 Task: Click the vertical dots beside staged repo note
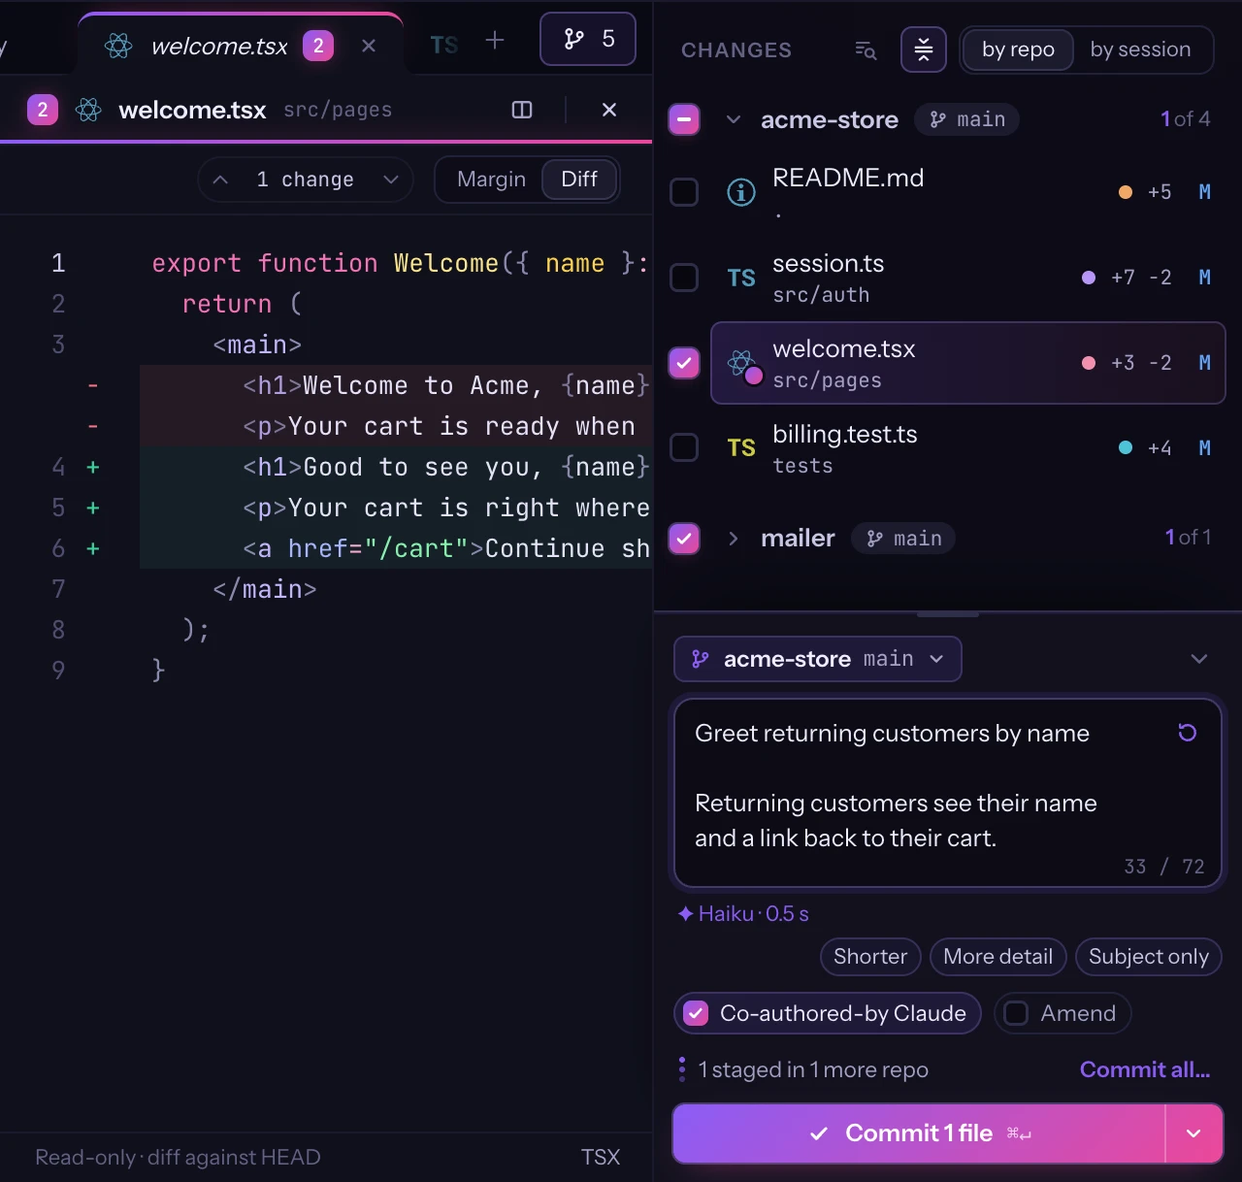[682, 1069]
